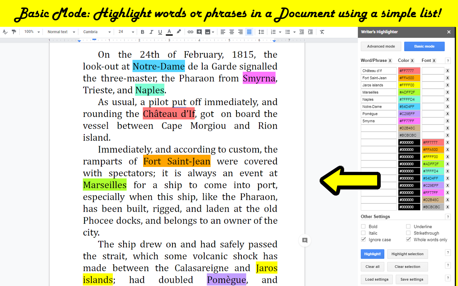Click the Highlight selection button
This screenshot has width=458, height=286.
click(x=407, y=254)
